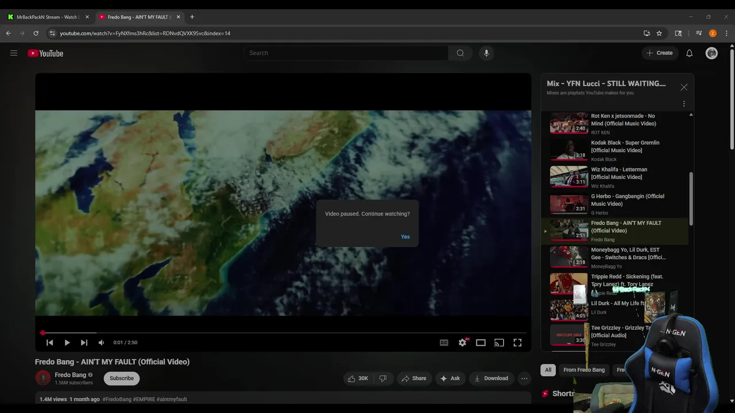This screenshot has height=413, width=735.
Task: Focus the YouTube search box
Action: 346,53
